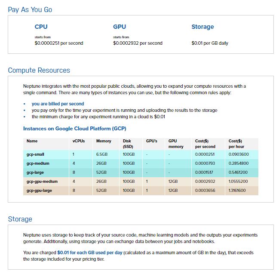Click the Pay As You Go section heading

[x=30, y=9]
